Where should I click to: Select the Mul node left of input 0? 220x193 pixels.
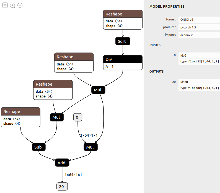tap(57, 117)
